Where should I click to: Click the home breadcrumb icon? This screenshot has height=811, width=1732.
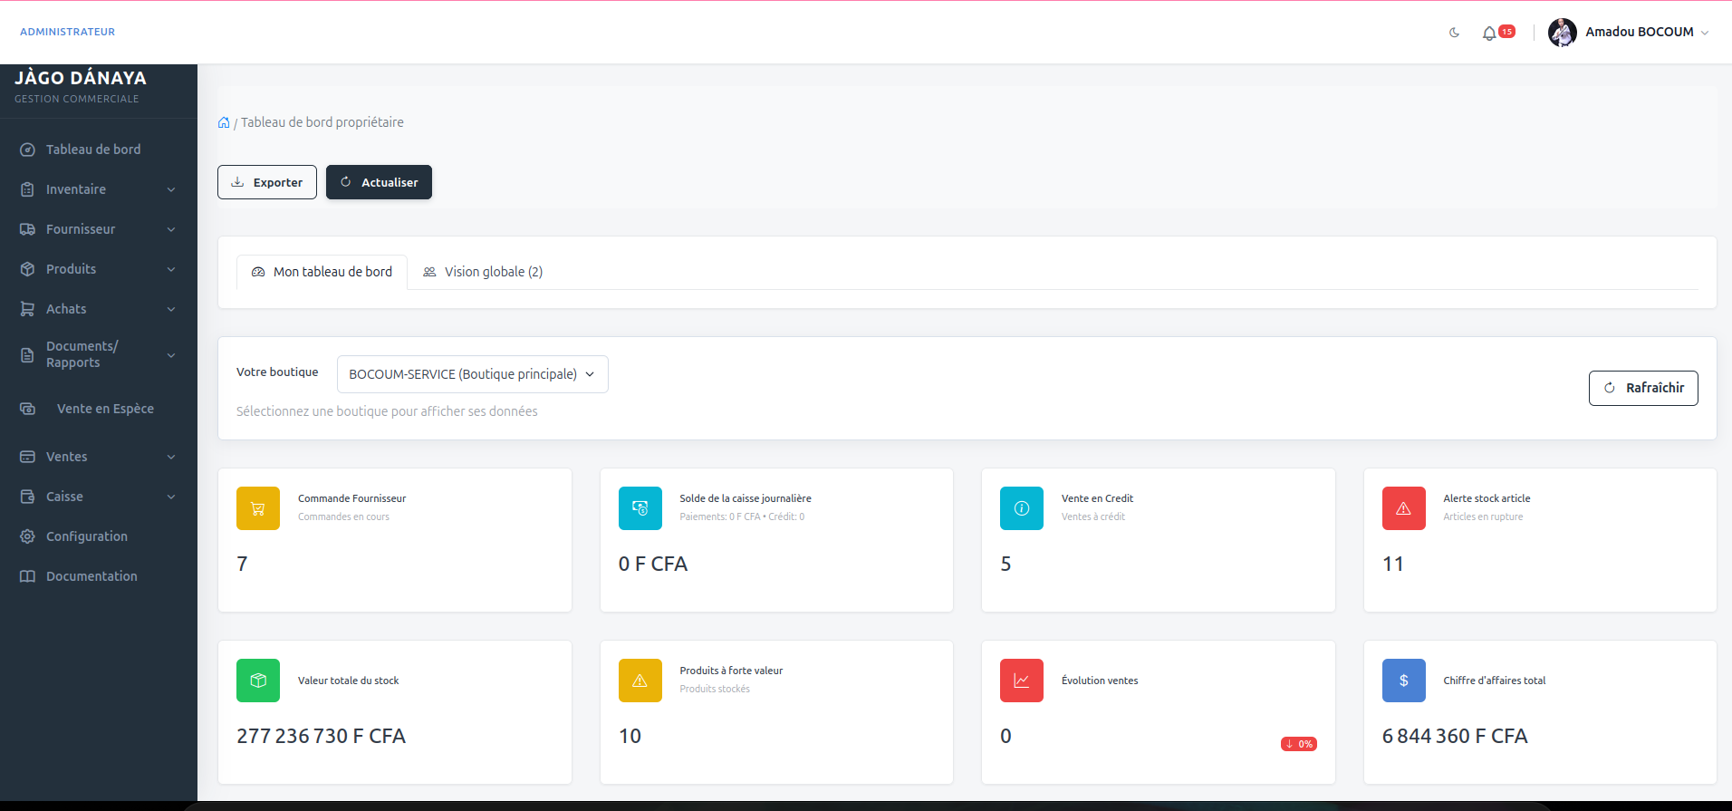click(x=224, y=122)
